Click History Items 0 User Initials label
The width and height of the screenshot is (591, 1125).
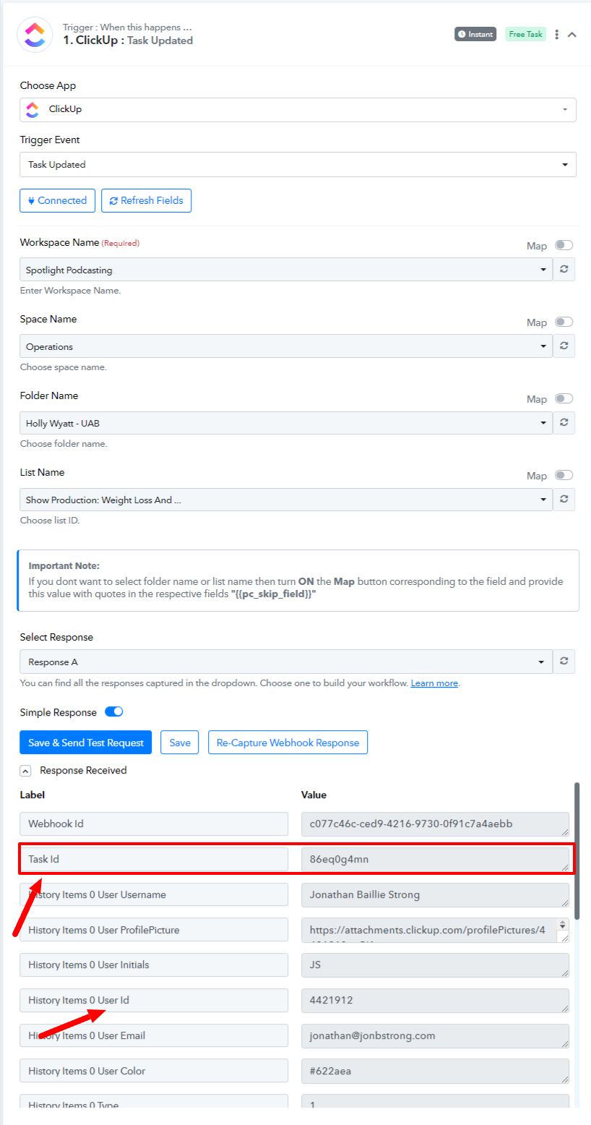[154, 964]
